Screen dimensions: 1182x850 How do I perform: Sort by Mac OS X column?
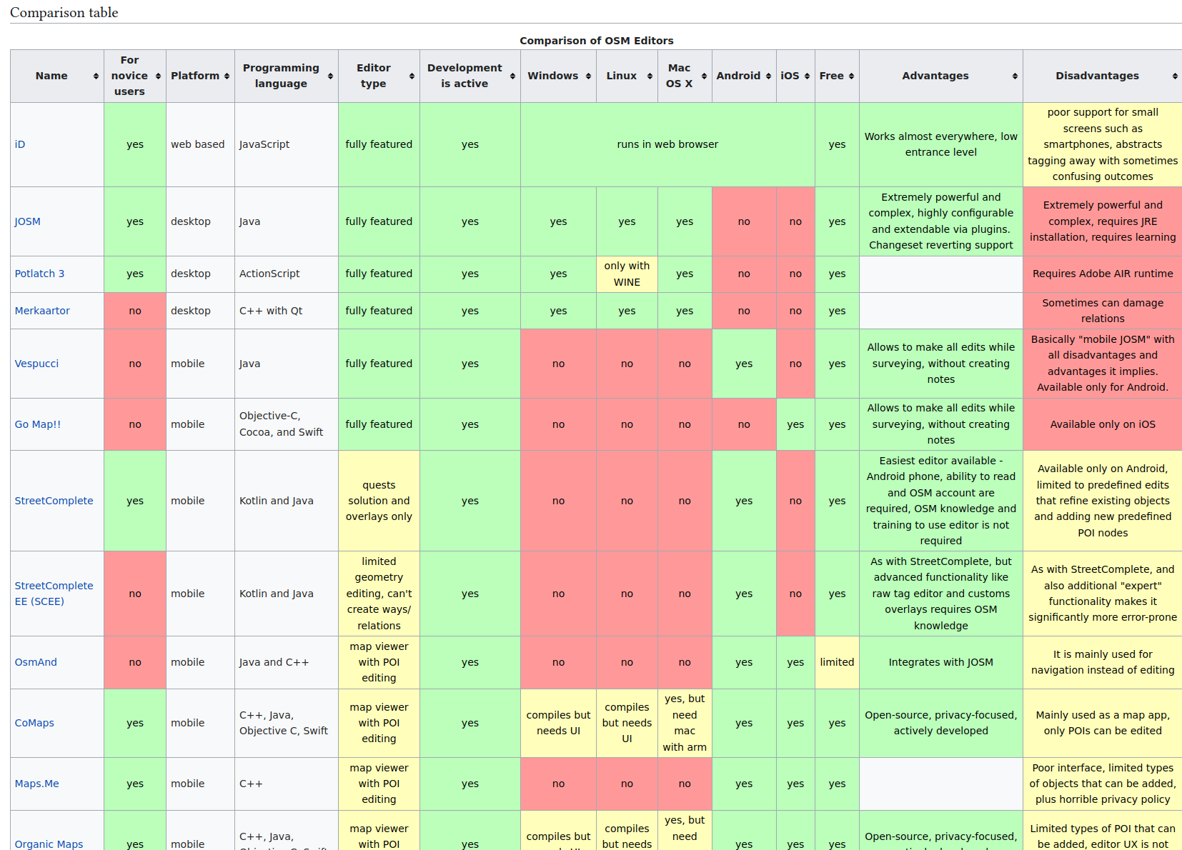tap(704, 76)
